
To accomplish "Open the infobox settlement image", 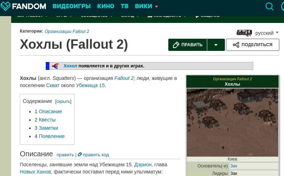I will (232, 123).
